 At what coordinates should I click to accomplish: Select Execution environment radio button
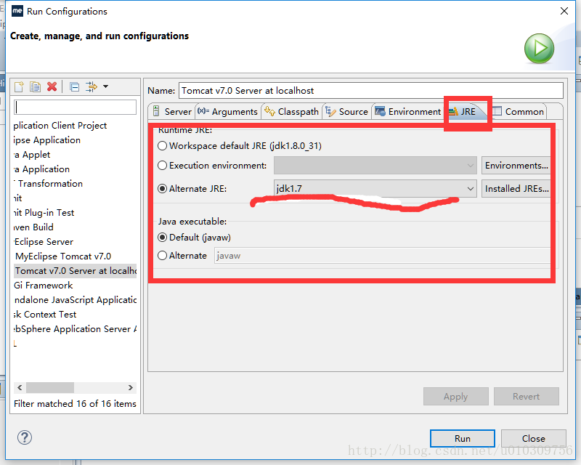click(x=162, y=166)
